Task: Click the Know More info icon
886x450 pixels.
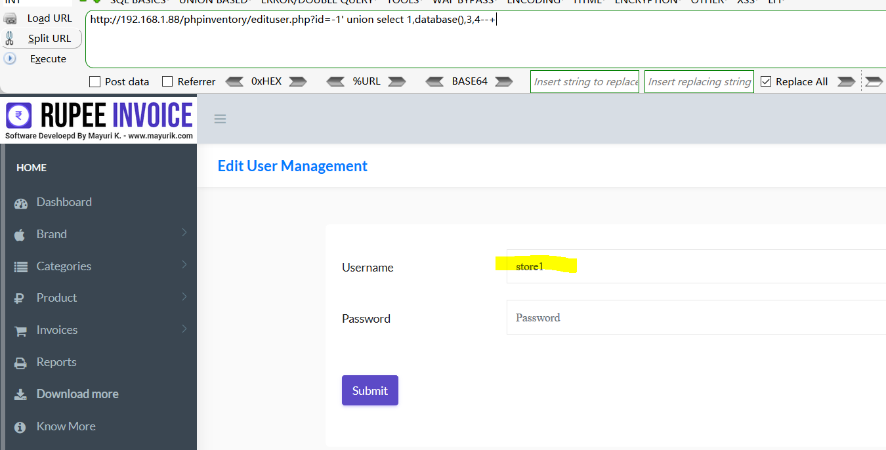Action: tap(20, 427)
